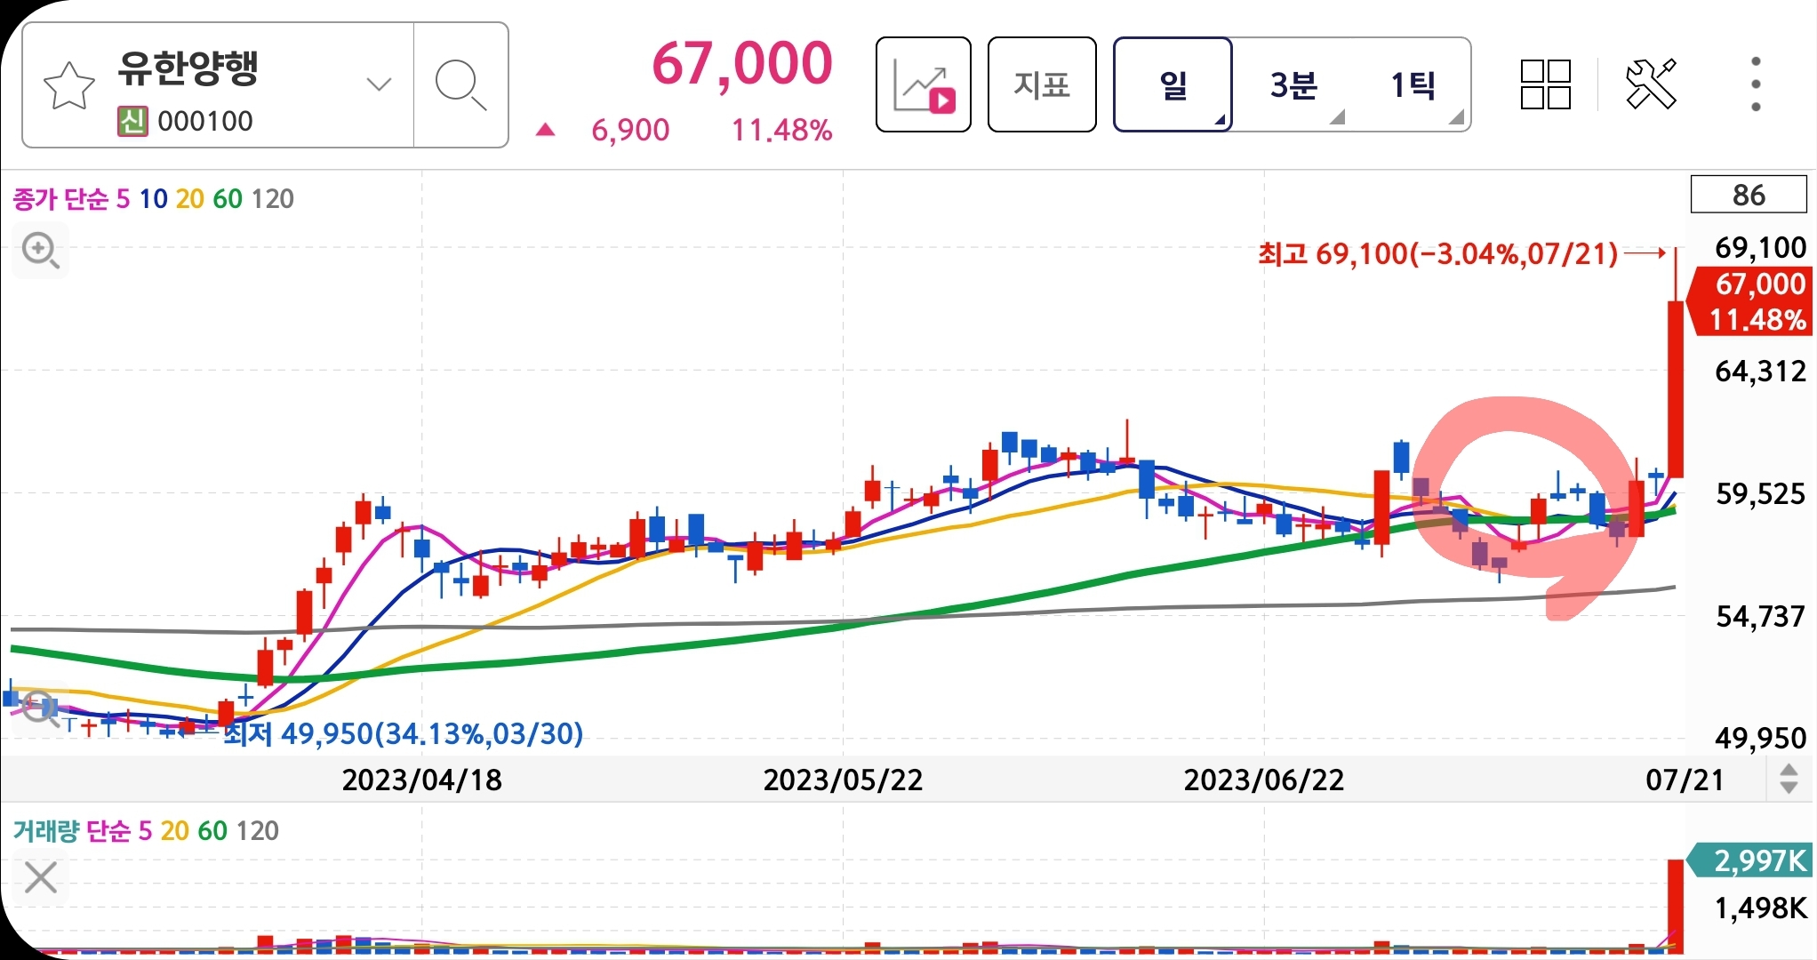Click the 07/21 date label

coord(1685,780)
